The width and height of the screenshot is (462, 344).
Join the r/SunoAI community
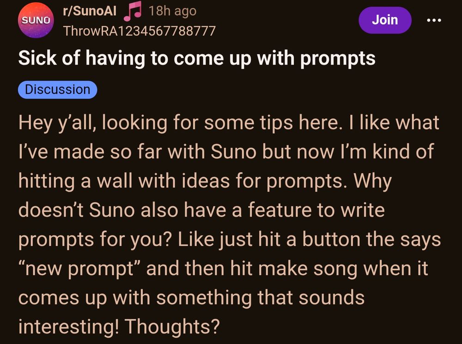pyautogui.click(x=385, y=20)
